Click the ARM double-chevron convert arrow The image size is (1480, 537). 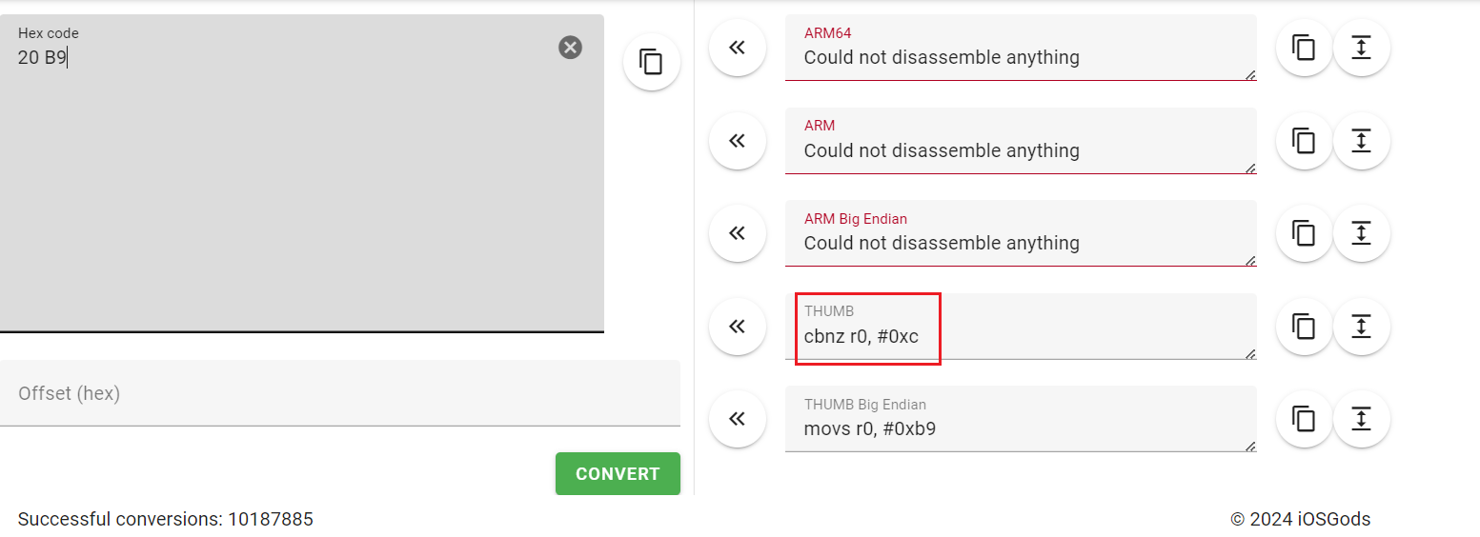[x=737, y=141]
